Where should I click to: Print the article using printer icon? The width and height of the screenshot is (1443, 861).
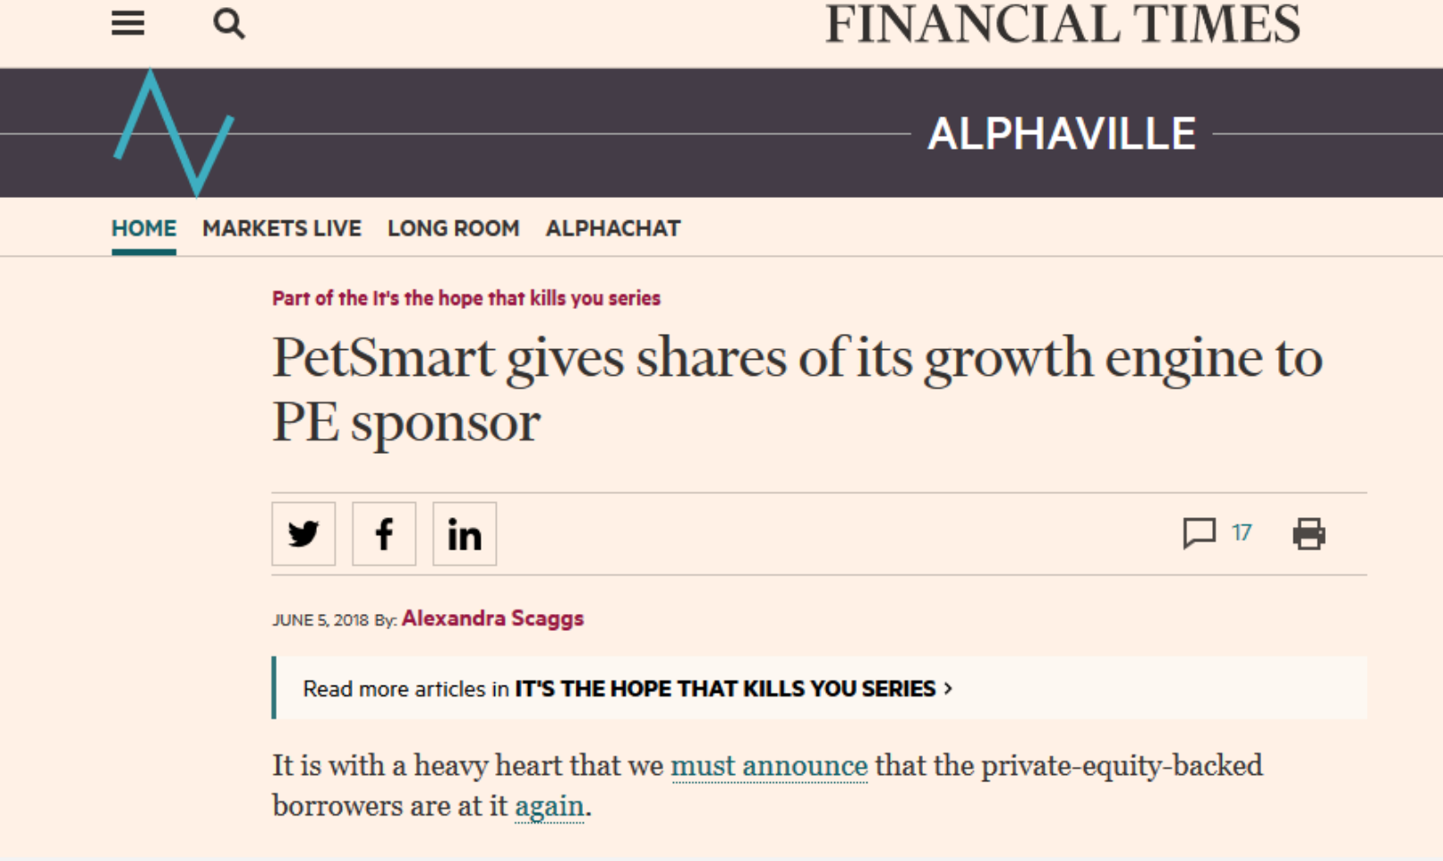(1309, 534)
